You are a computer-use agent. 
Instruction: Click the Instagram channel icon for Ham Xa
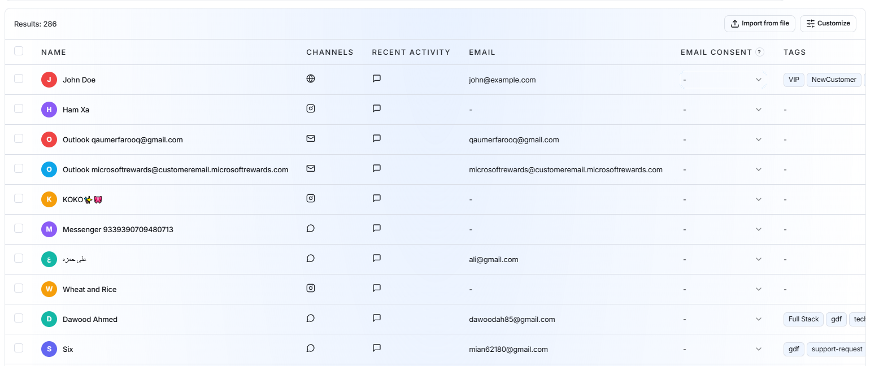tap(310, 108)
